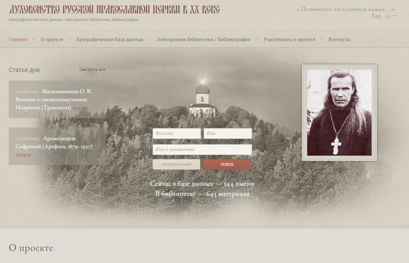The height and width of the screenshot is (263, 409).
Task: Click the framed priest portrait photo
Action: pyautogui.click(x=339, y=112)
